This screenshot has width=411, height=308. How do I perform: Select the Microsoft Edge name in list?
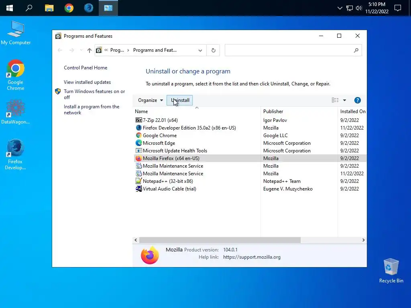[x=159, y=143]
